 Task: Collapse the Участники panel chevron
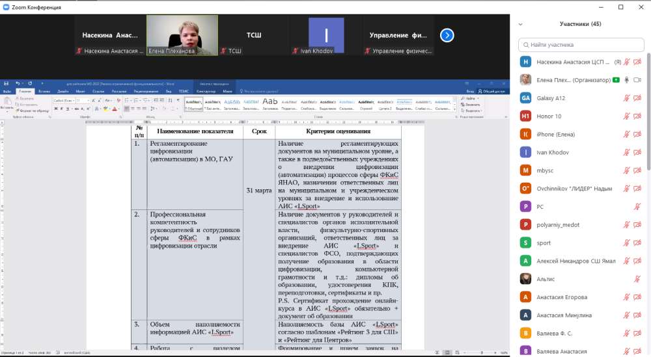[x=520, y=24]
